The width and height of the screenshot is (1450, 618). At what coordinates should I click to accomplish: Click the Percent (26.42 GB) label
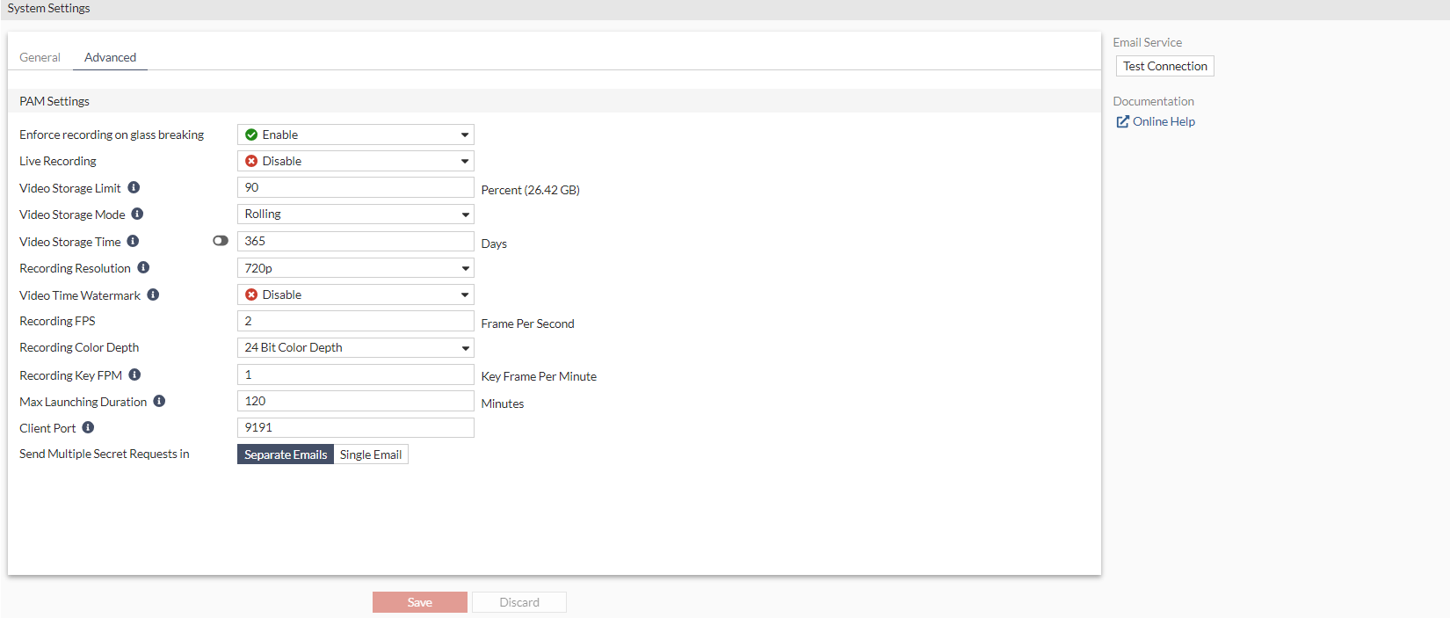(x=530, y=190)
